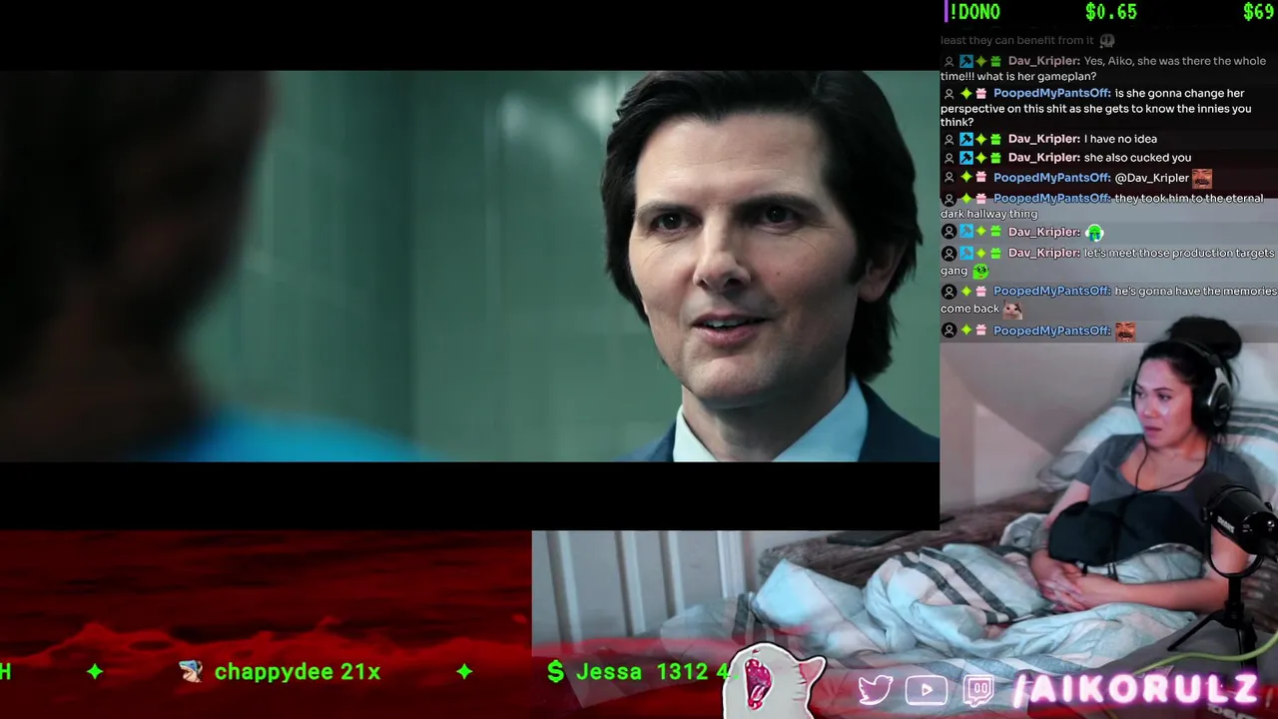Click the chappydee 21x ticker entry
1278x719 pixels.
click(297, 672)
